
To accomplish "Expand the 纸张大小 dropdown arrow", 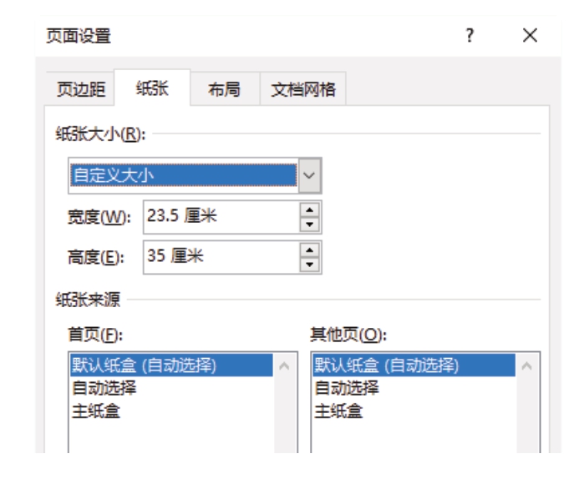I will (x=309, y=175).
